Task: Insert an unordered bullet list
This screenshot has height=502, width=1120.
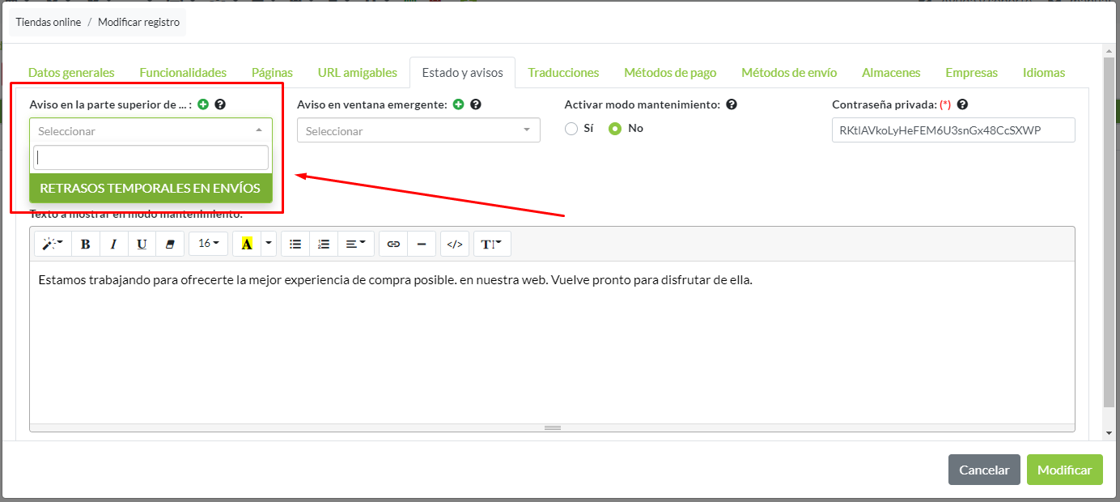Action: click(x=295, y=244)
